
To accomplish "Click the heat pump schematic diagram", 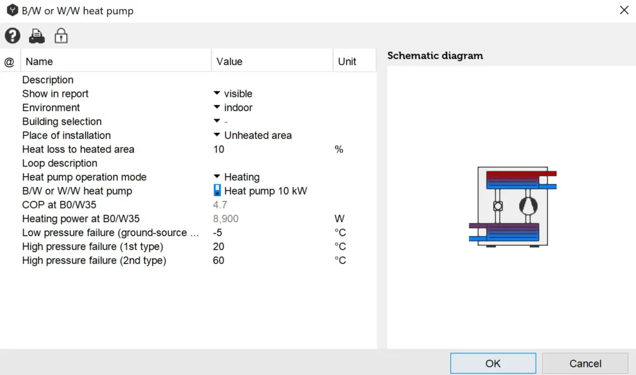I will point(512,206).
